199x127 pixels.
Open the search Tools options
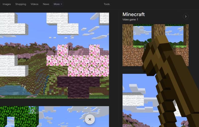point(107,4)
